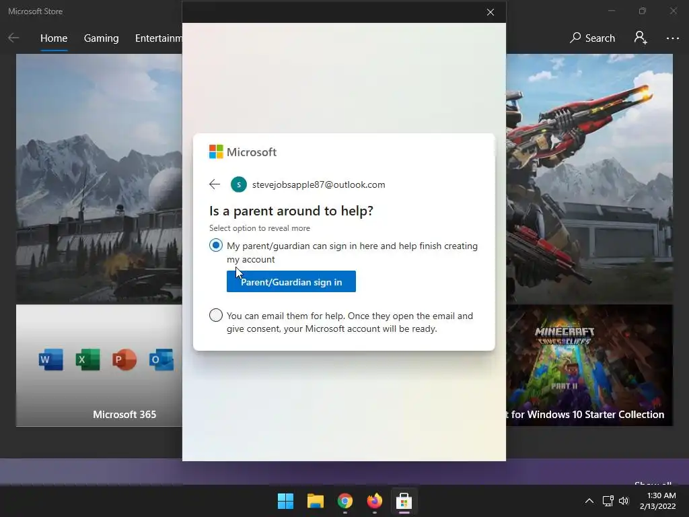This screenshot has height=517, width=689.
Task: Click the Excel icon in Microsoft 365 banner
Action: point(88,359)
